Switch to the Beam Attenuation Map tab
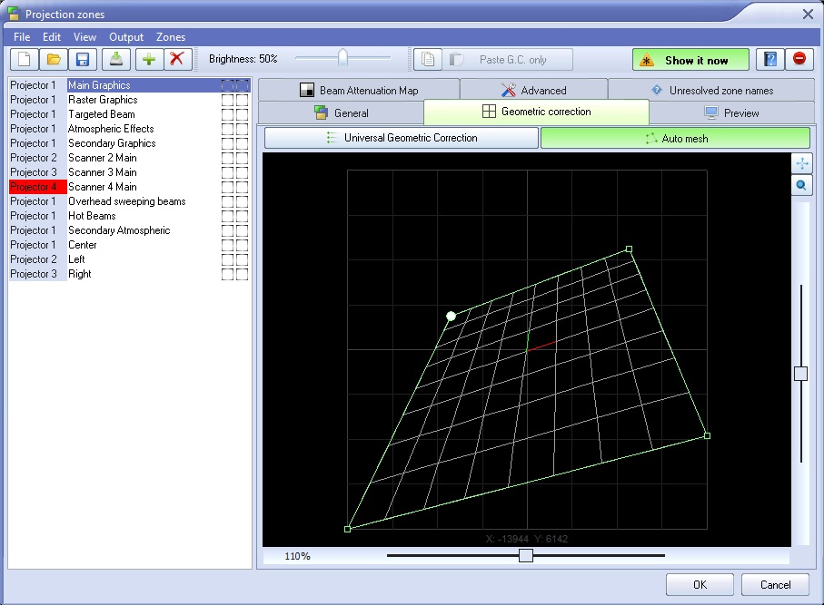 359,91
